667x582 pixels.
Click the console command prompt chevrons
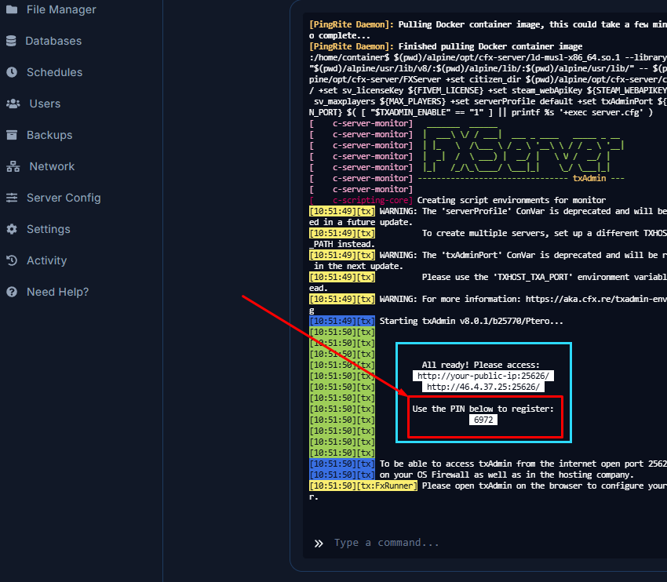pyautogui.click(x=318, y=542)
